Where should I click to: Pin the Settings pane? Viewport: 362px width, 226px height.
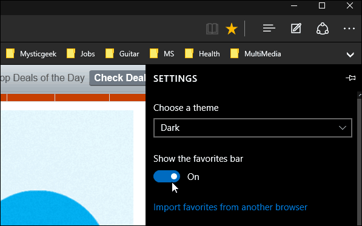point(350,78)
